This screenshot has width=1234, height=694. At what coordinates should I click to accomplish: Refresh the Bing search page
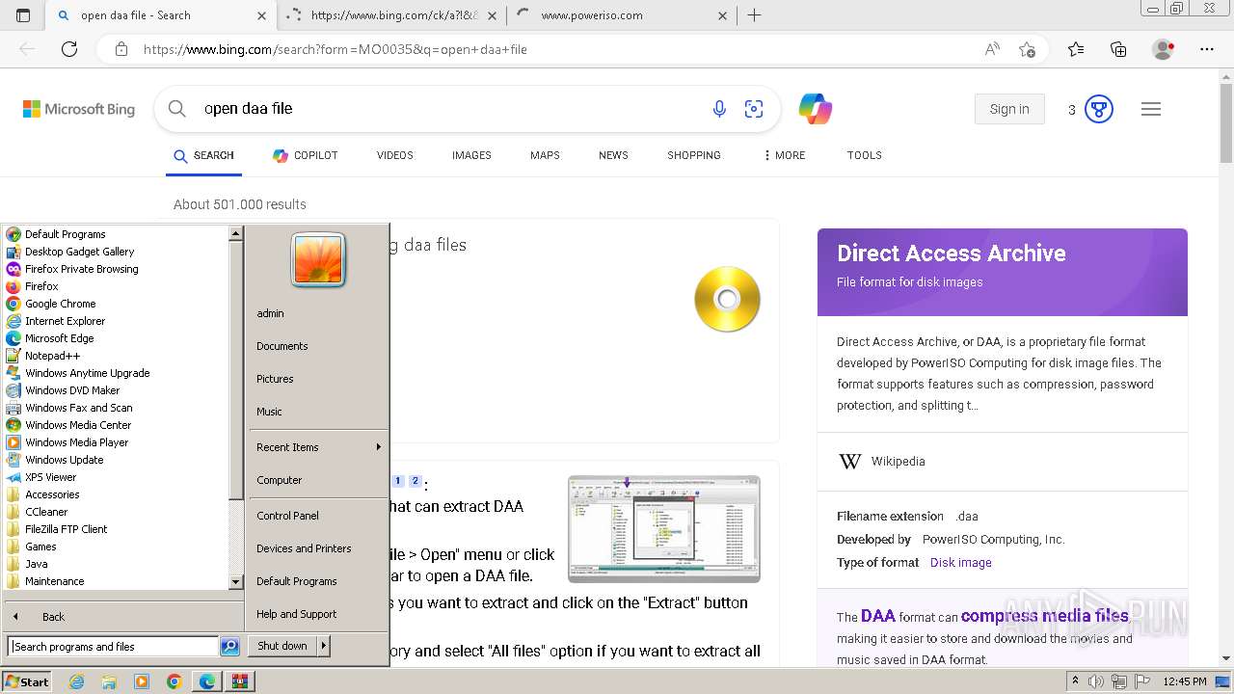69,49
